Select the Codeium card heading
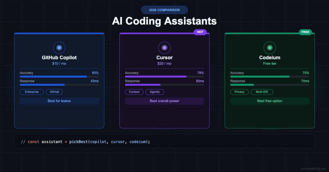 click(270, 58)
